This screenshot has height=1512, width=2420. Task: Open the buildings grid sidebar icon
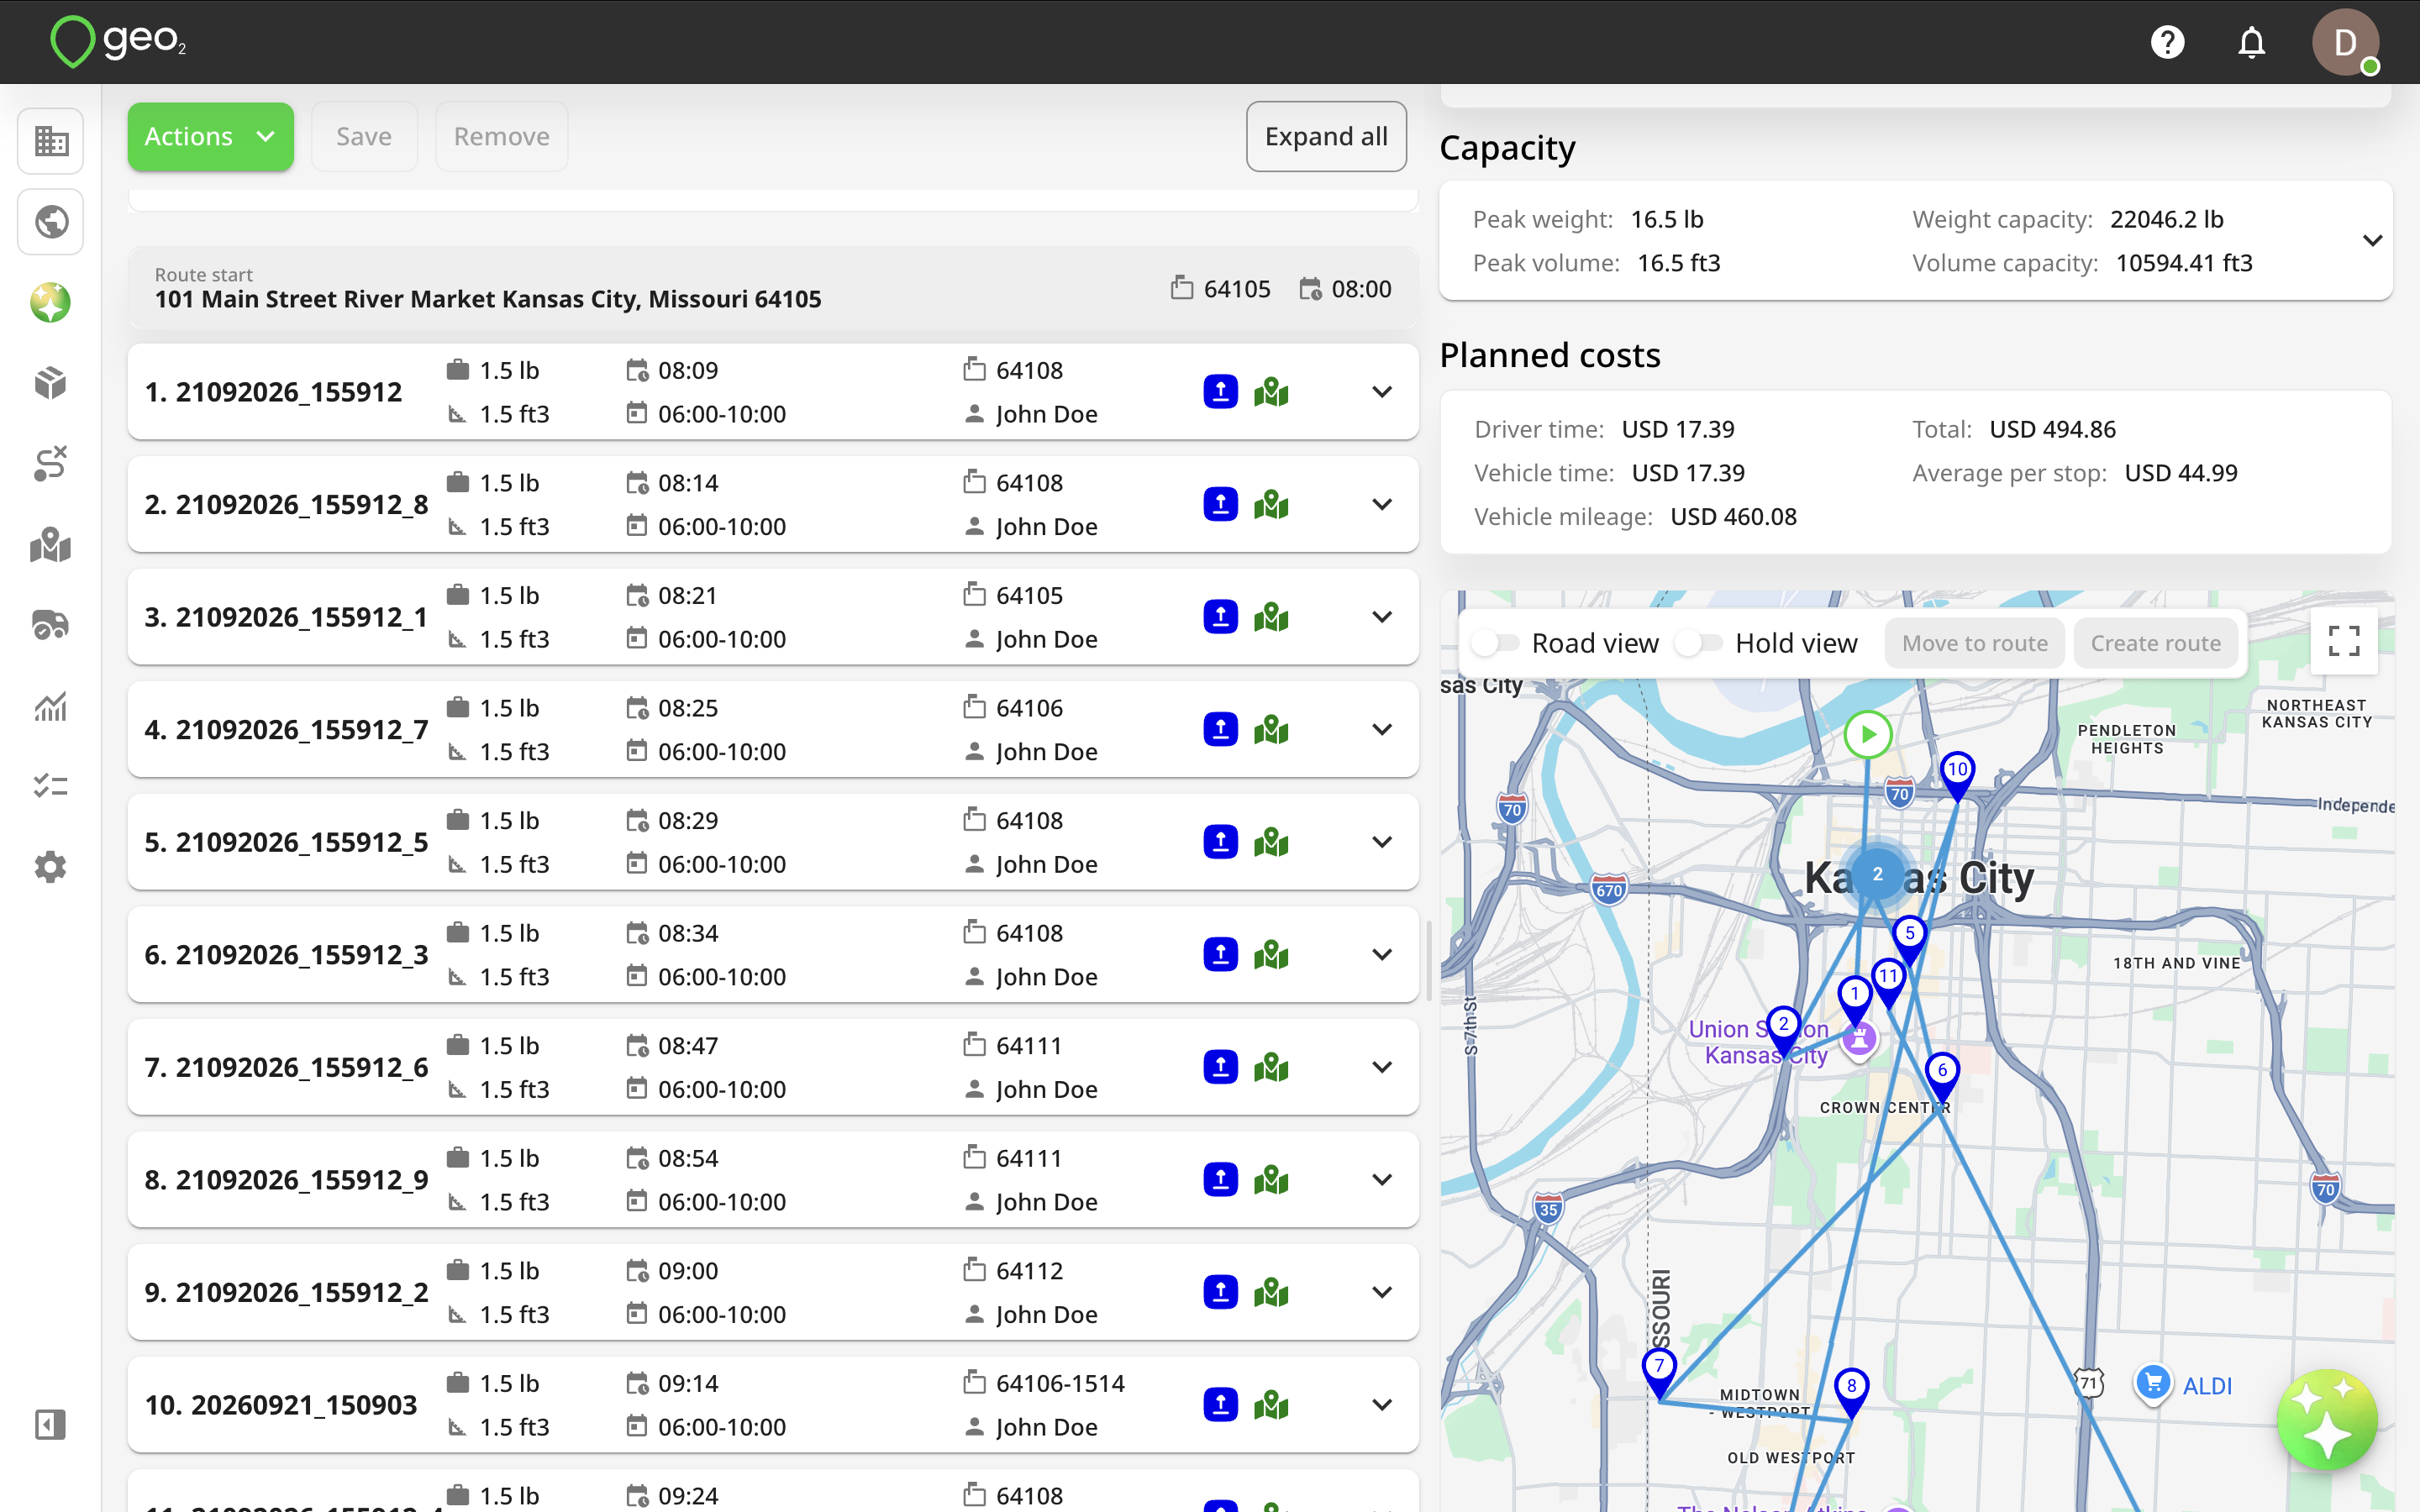(x=50, y=141)
